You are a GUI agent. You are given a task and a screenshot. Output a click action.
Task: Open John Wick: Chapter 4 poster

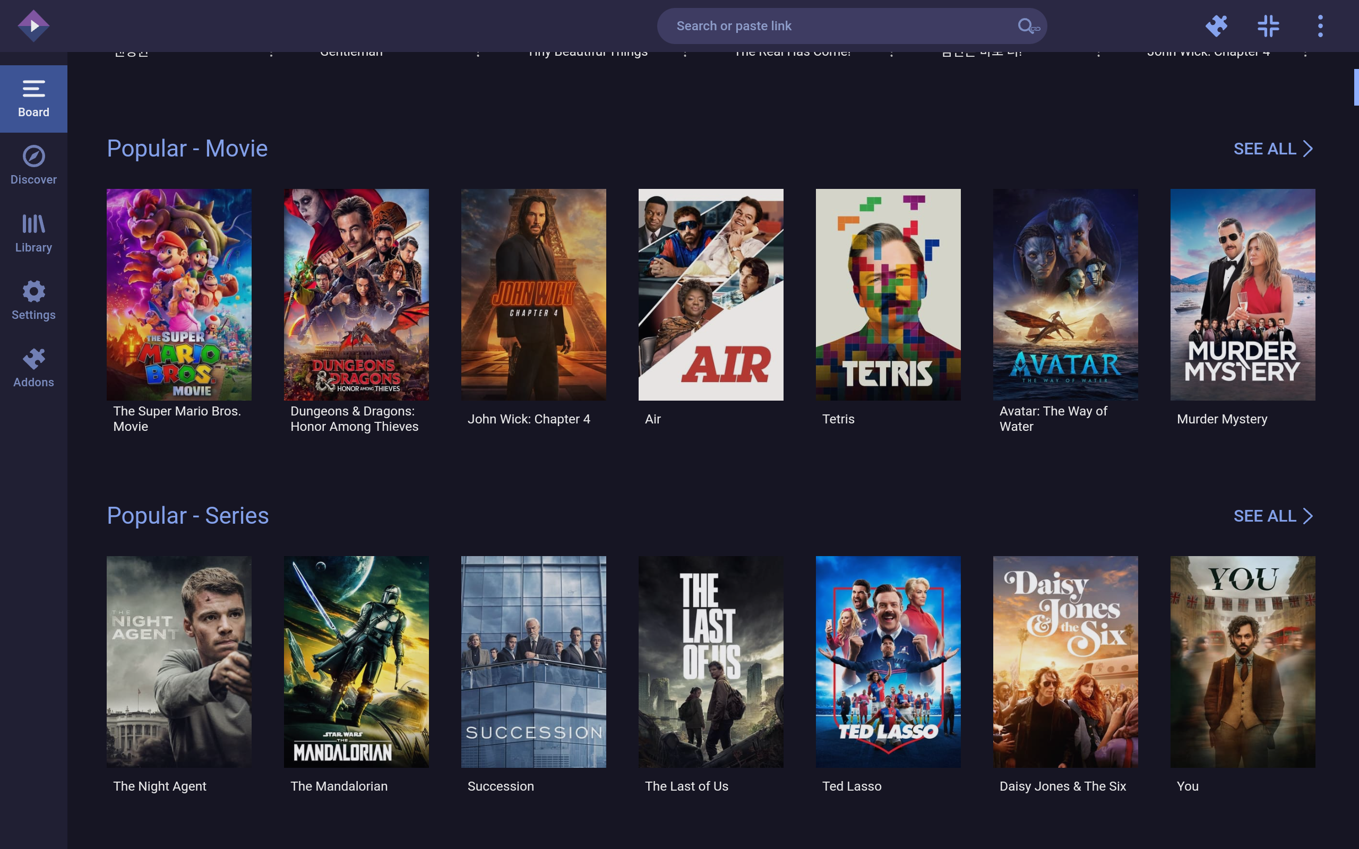534,294
